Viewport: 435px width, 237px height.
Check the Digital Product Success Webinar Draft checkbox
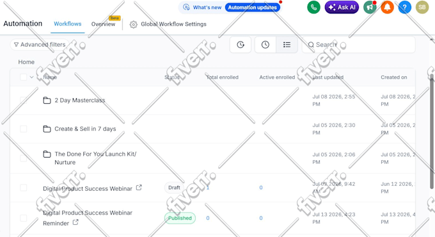(x=23, y=188)
